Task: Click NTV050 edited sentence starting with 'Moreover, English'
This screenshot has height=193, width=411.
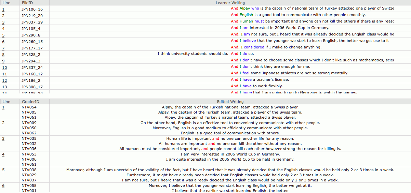Action: (x=230, y=128)
